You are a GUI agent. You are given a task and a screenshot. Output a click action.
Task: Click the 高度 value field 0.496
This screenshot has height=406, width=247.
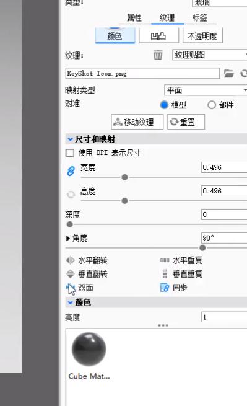point(224,191)
